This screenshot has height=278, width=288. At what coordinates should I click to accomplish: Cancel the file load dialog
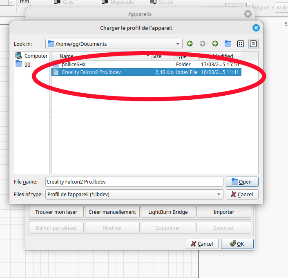click(x=242, y=194)
